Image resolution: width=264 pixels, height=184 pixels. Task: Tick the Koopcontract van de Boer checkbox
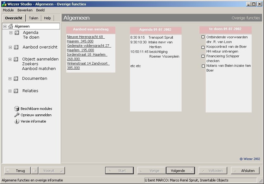(x=203, y=47)
